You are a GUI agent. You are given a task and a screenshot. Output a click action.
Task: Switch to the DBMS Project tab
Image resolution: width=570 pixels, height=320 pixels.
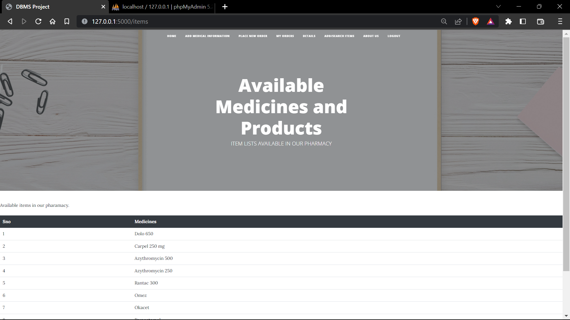point(55,7)
